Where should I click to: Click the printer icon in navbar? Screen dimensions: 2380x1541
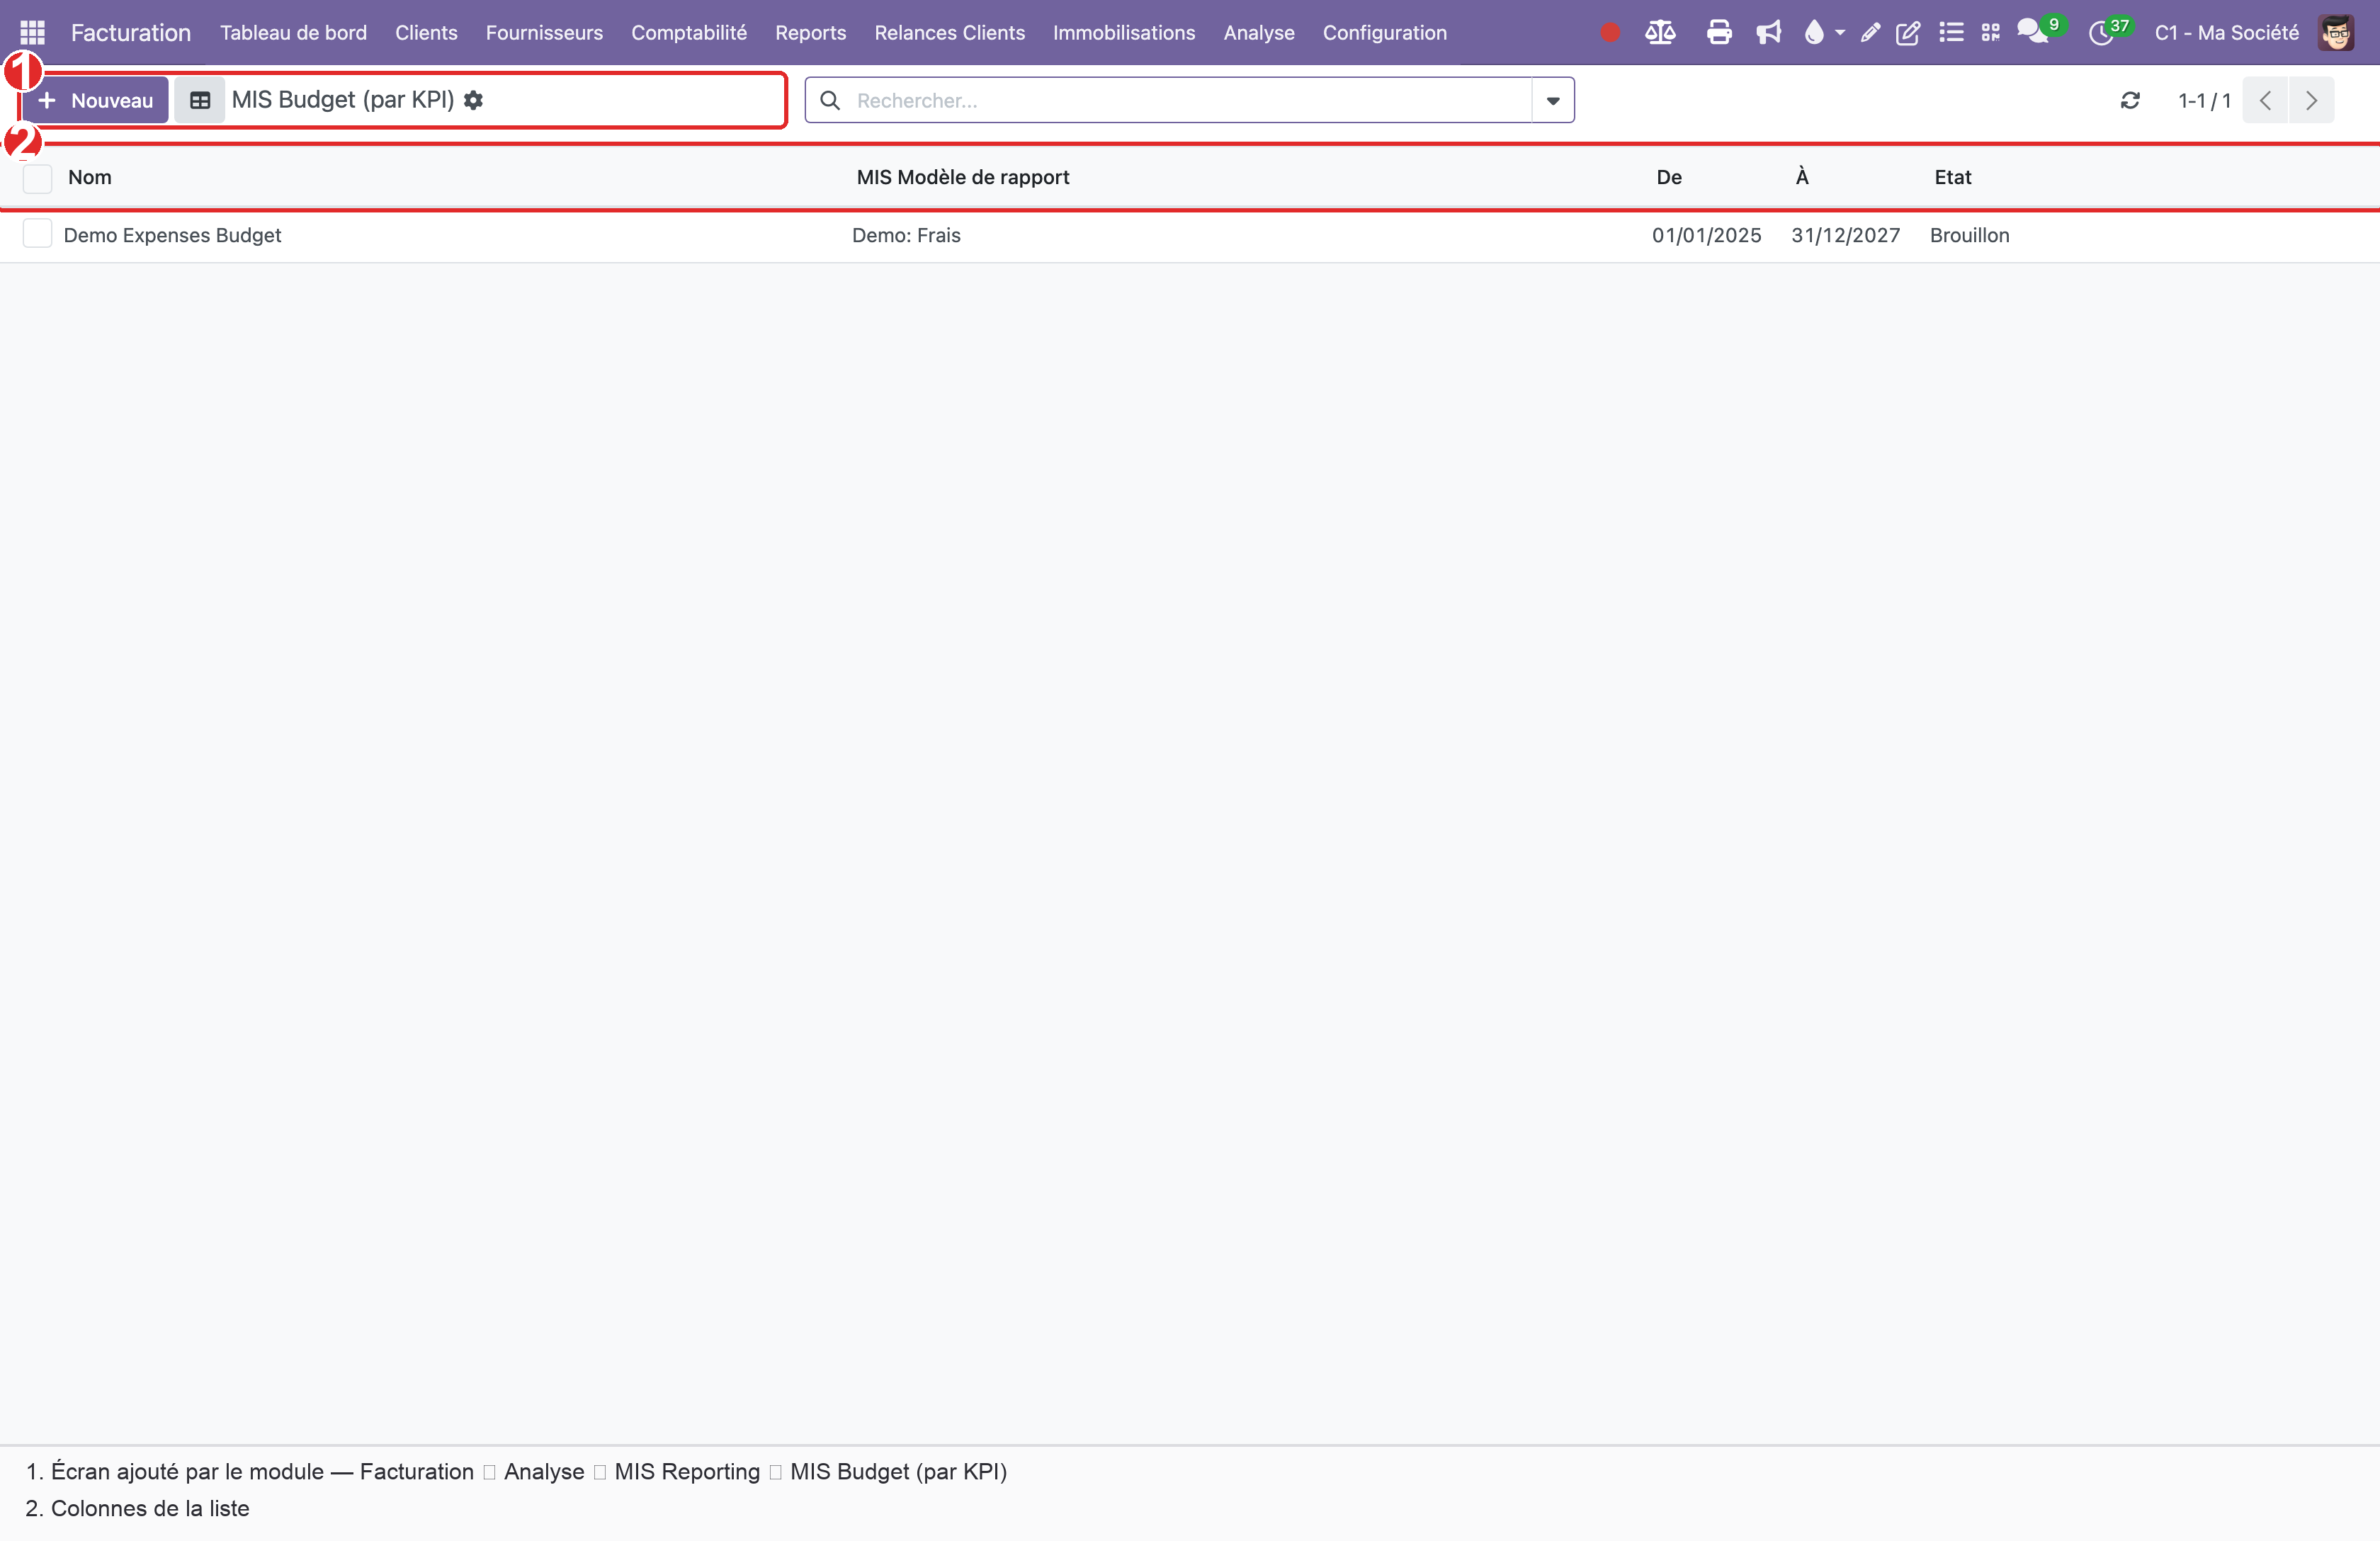1719,33
